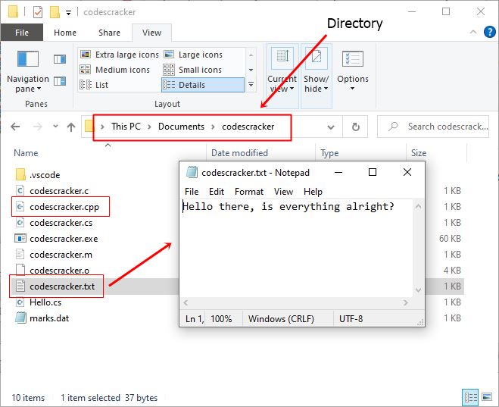Open recent locations dropdown arrow
This screenshot has height=407, width=499.
56,127
